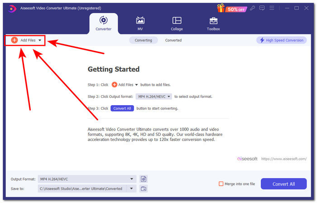Viewport: 317px width, 203px height.
Task: Open custom profile settings icon beside Output Format
Action: 144,179
